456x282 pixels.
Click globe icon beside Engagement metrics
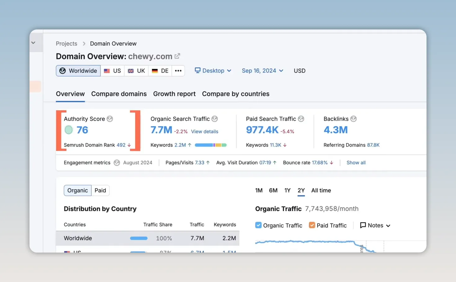[117, 163]
